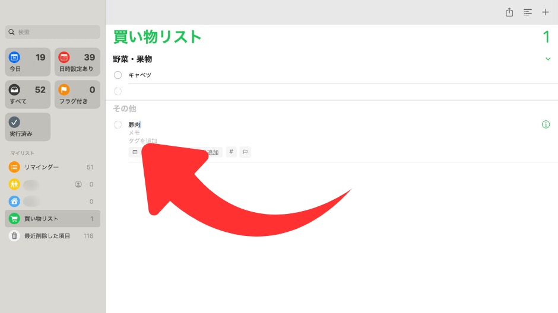
Task: Click the 豚肉 reminder title text
Action: [x=134, y=124]
